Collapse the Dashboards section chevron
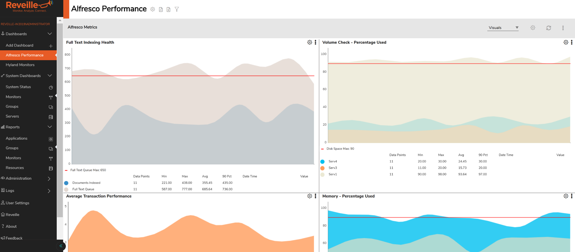This screenshot has width=575, height=252. 50,34
